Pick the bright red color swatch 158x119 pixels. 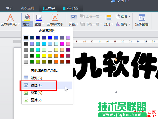click(x=62, y=56)
